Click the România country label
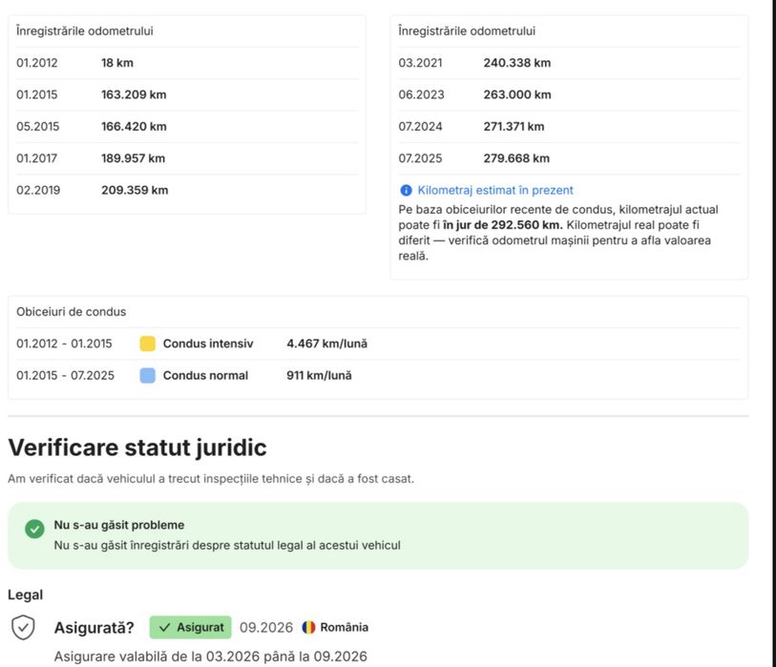 point(344,628)
